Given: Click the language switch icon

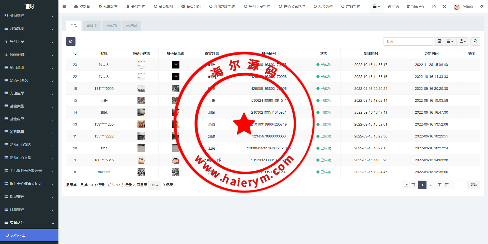Looking at the screenshot, I should (434, 6).
